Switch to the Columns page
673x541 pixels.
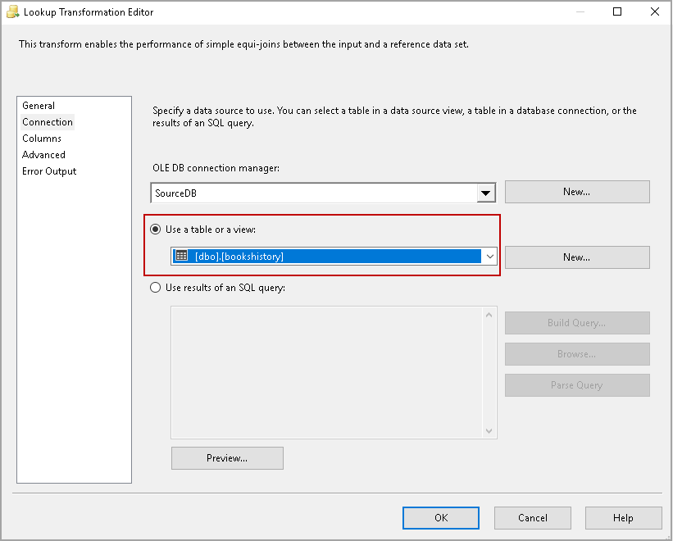pos(42,138)
